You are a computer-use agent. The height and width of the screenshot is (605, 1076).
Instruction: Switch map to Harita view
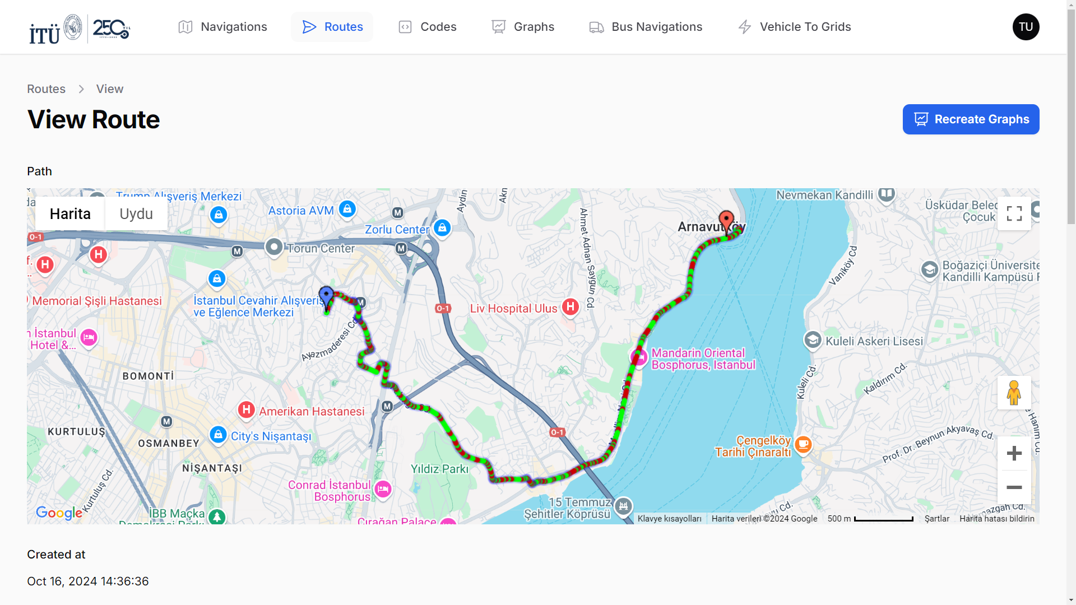tap(70, 213)
